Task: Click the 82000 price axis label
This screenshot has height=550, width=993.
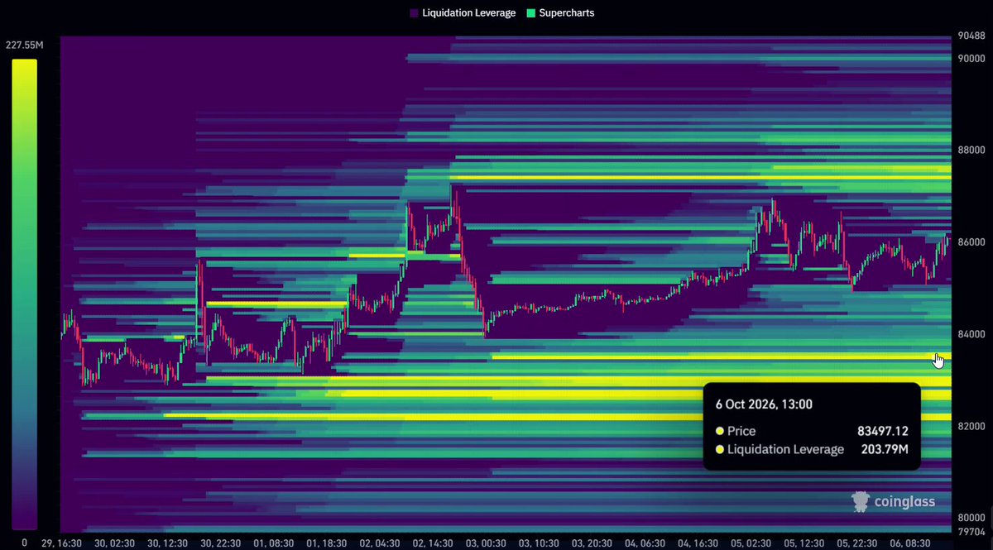Action: click(970, 426)
